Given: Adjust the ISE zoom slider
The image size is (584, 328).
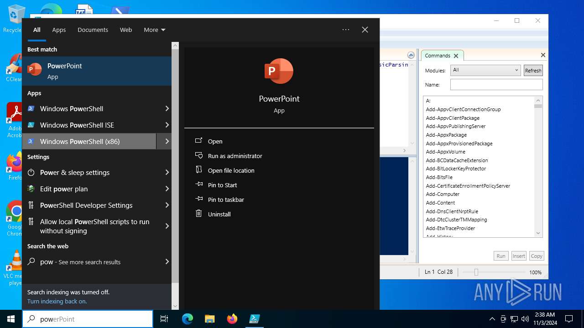Looking at the screenshot, I should [476, 272].
